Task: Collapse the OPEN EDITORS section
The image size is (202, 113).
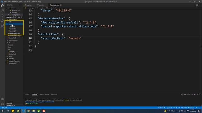Action: tap(14, 8)
